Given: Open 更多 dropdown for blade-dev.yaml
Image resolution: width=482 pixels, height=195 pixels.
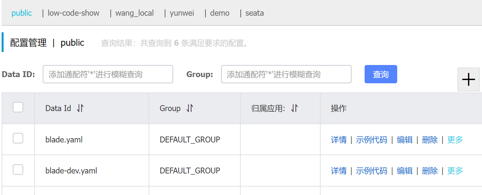Looking at the screenshot, I should (x=455, y=171).
